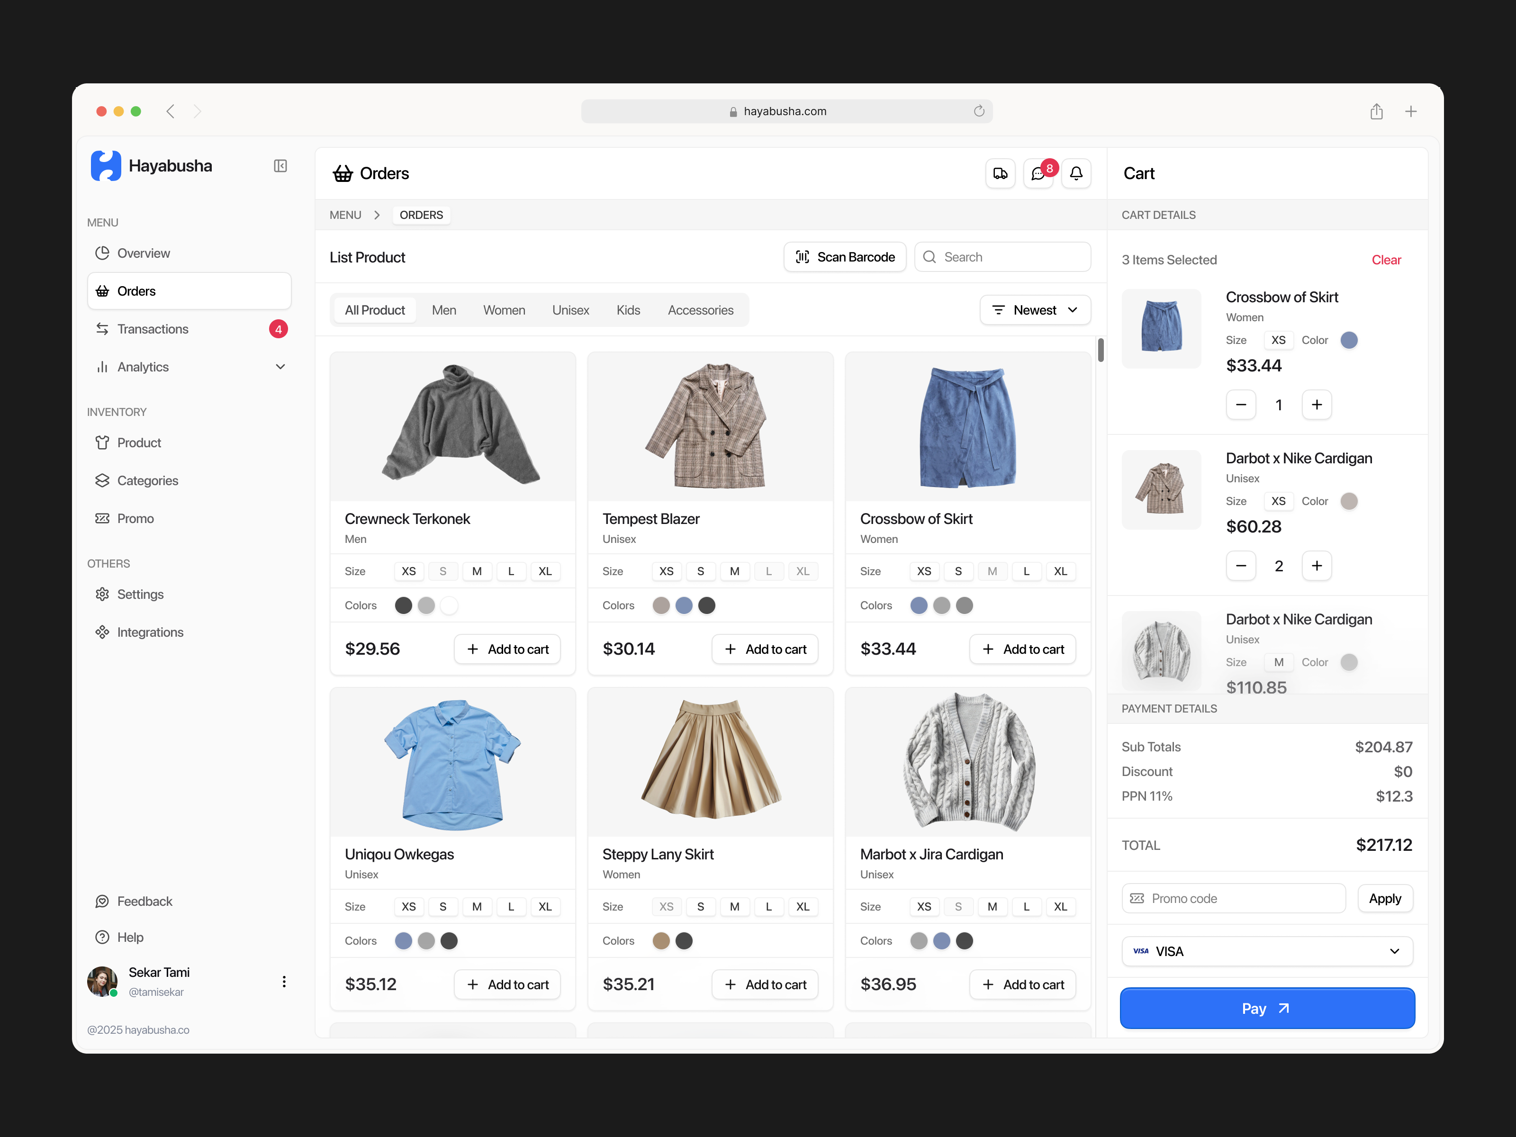1516x1137 pixels.
Task: Select size XL for Marbot x Jira Cardigan
Action: click(x=1060, y=906)
